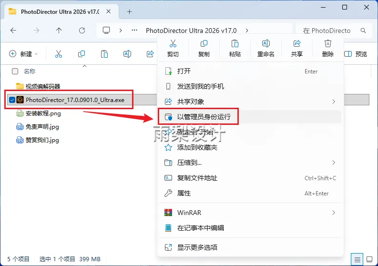Expand the WinRAR submenu arrow
This screenshot has height=266, width=378.
[334, 213]
